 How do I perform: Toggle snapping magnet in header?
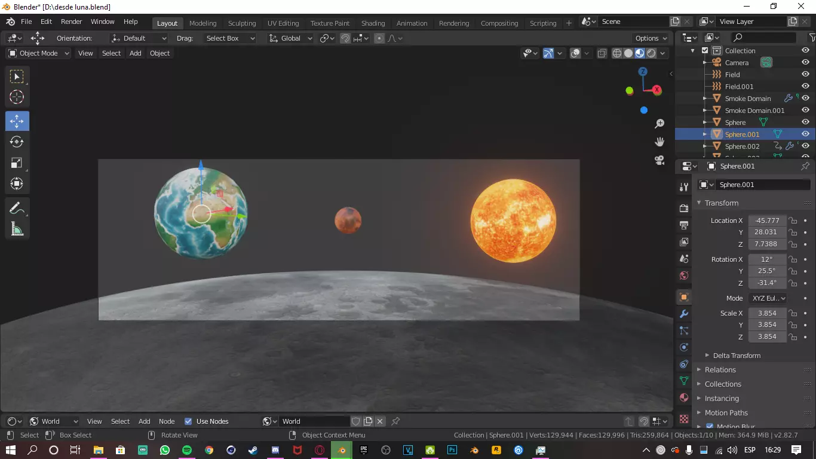(345, 38)
